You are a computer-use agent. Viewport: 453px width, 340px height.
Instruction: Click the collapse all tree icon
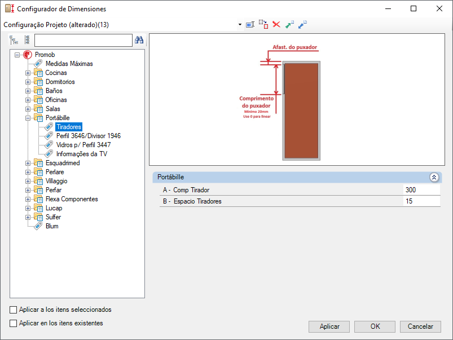pos(27,40)
